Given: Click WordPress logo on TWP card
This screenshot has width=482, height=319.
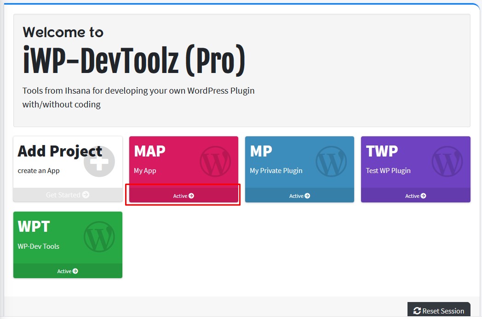Looking at the screenshot, I should 447,161.
